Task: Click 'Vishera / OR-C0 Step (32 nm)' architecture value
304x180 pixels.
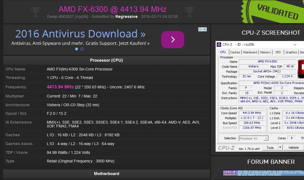Action: pos(73,105)
